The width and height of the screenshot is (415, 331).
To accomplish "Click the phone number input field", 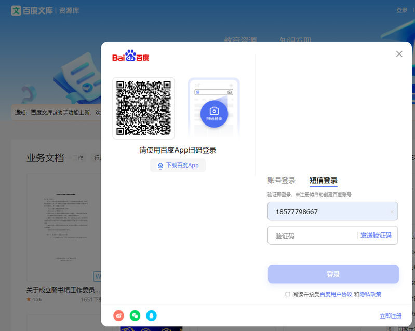I will click(x=327, y=212).
